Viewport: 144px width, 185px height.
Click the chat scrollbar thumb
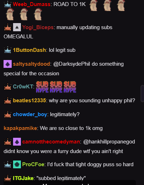[142, 93]
